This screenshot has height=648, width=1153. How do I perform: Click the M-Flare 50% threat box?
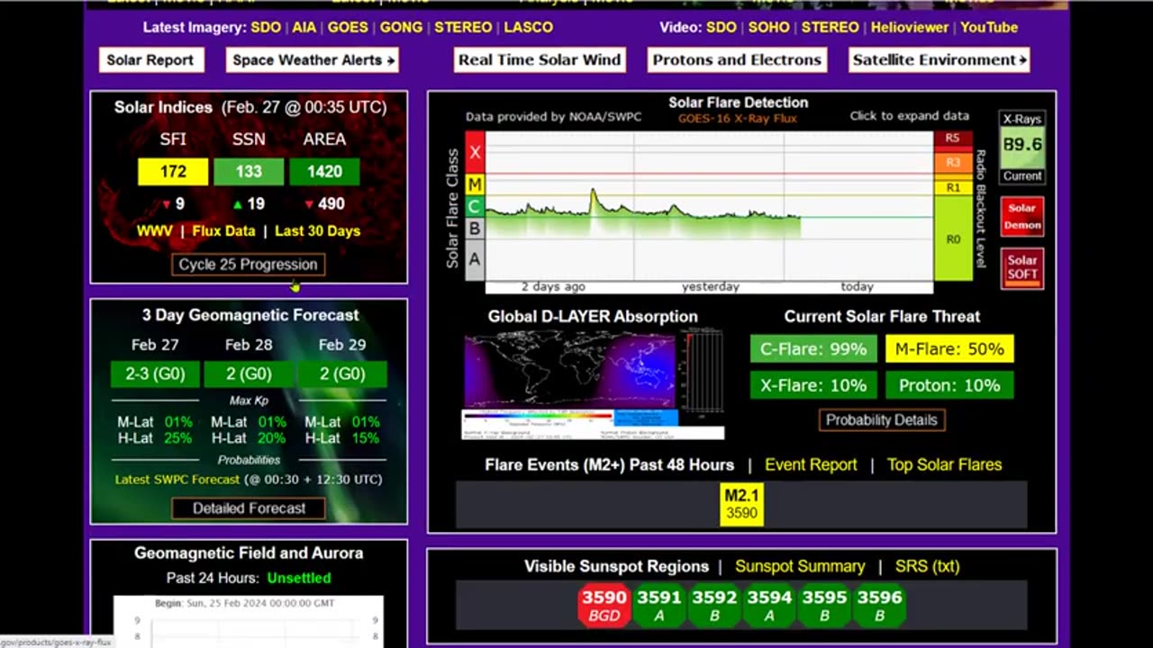pyautogui.click(x=949, y=349)
